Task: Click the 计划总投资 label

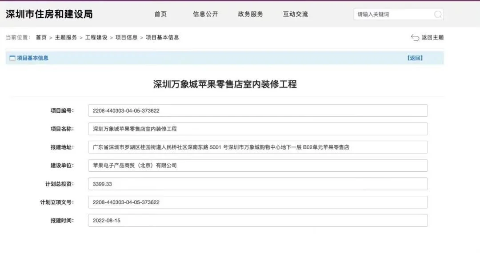Action: click(x=60, y=184)
